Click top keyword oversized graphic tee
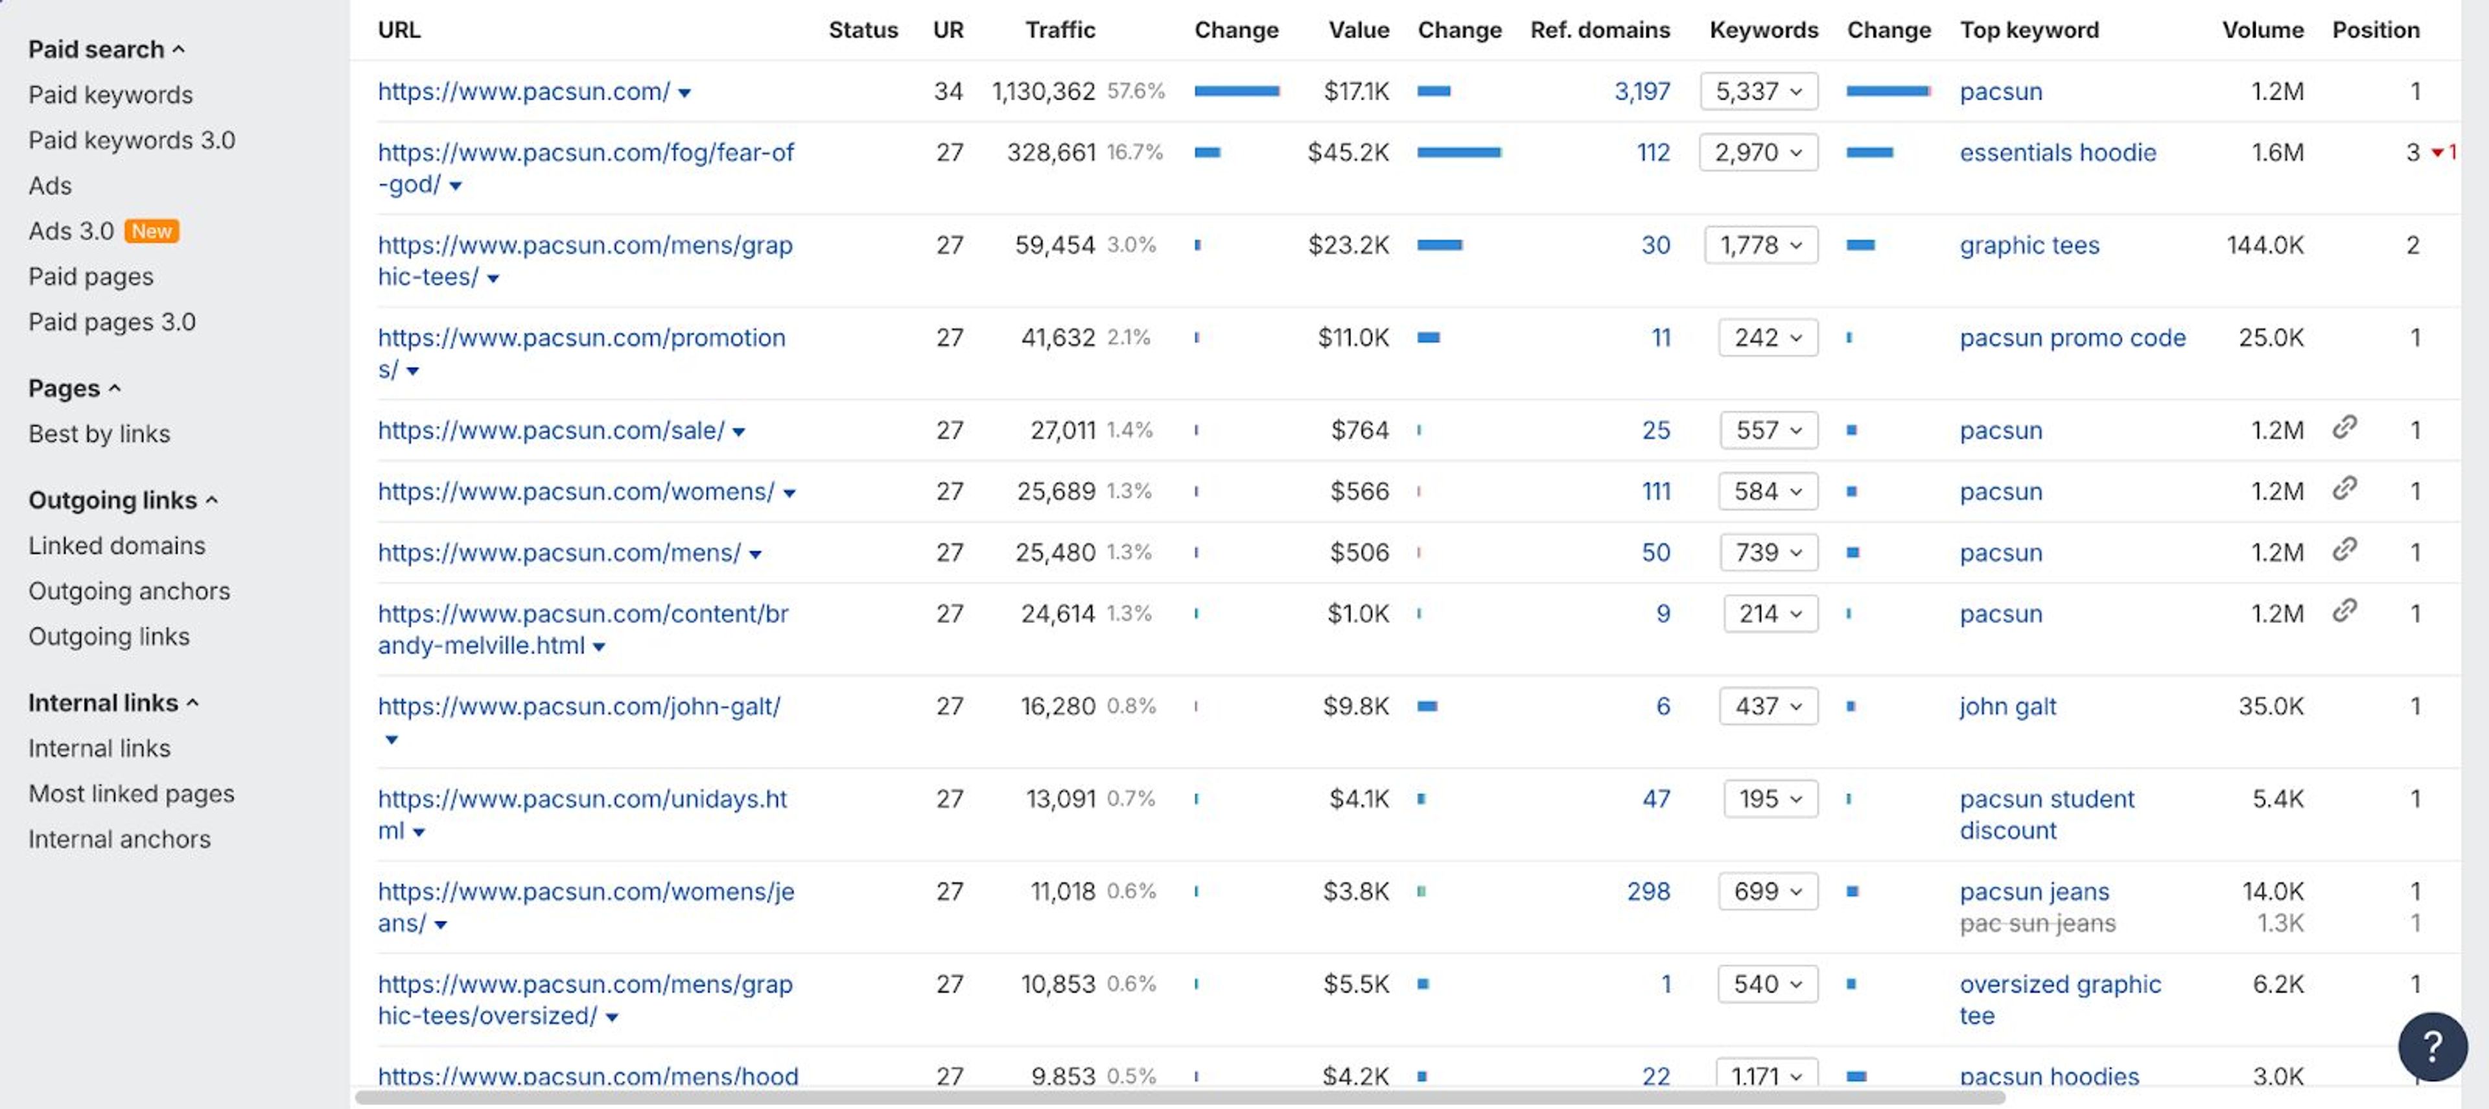Screen dimensions: 2489x1109 2060,1000
